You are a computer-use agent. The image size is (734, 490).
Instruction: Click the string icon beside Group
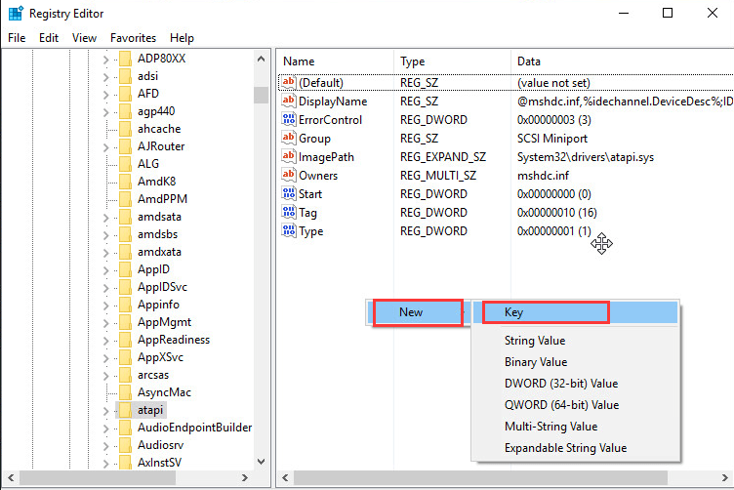tap(288, 138)
